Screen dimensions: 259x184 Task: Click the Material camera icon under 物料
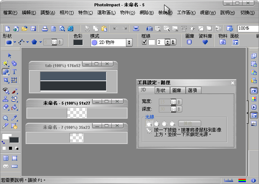[x=223, y=42]
